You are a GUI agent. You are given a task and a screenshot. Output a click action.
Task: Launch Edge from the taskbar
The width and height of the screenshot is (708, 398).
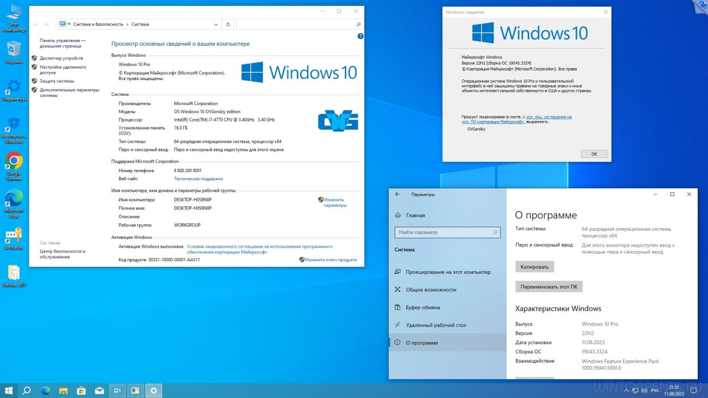(x=45, y=390)
